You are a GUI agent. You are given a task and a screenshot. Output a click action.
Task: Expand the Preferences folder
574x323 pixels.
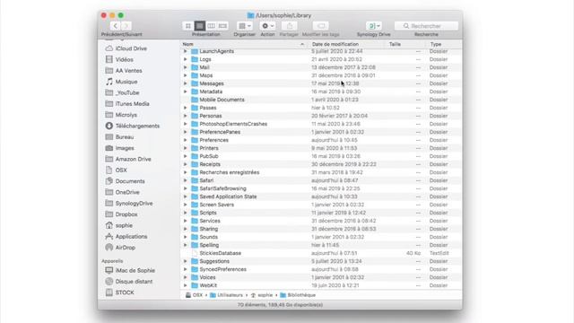click(186, 140)
